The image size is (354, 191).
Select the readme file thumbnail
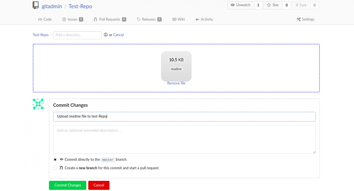pyautogui.click(x=176, y=65)
